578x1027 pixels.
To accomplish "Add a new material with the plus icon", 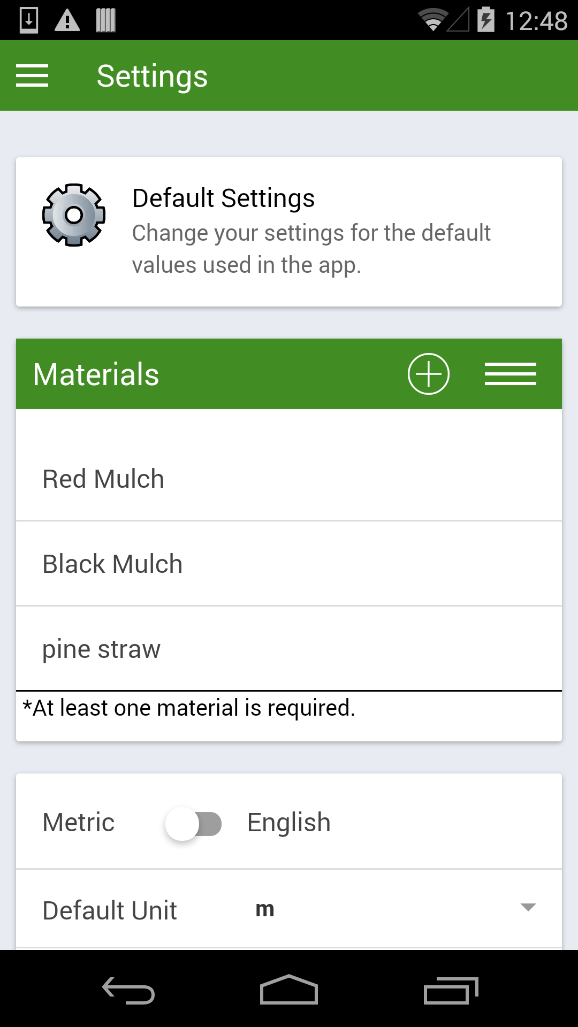I will point(428,373).
